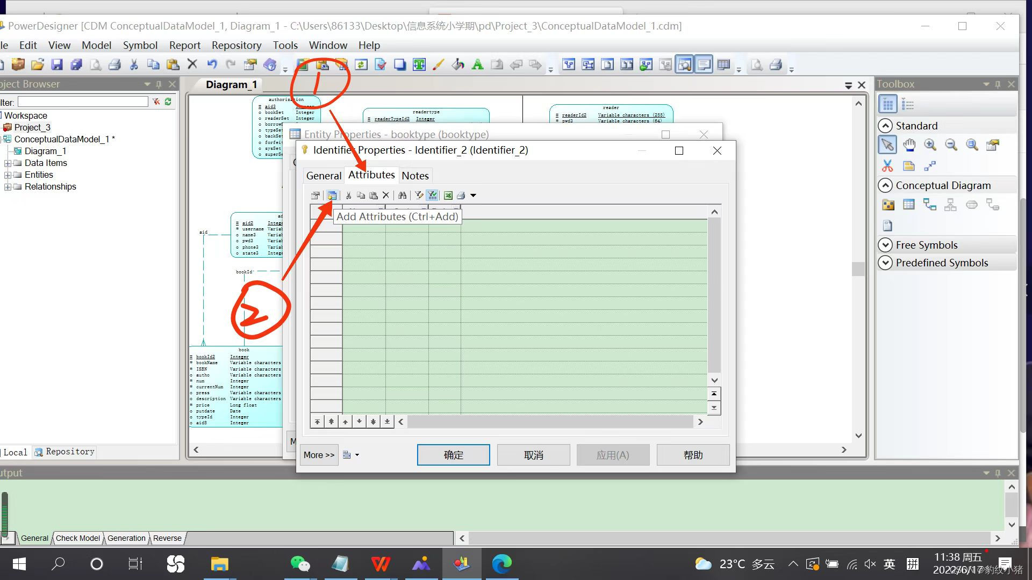Click Attributes tab in Identifier Properties

click(x=371, y=176)
